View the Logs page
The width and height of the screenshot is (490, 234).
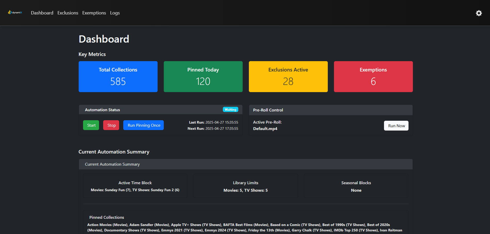click(115, 13)
